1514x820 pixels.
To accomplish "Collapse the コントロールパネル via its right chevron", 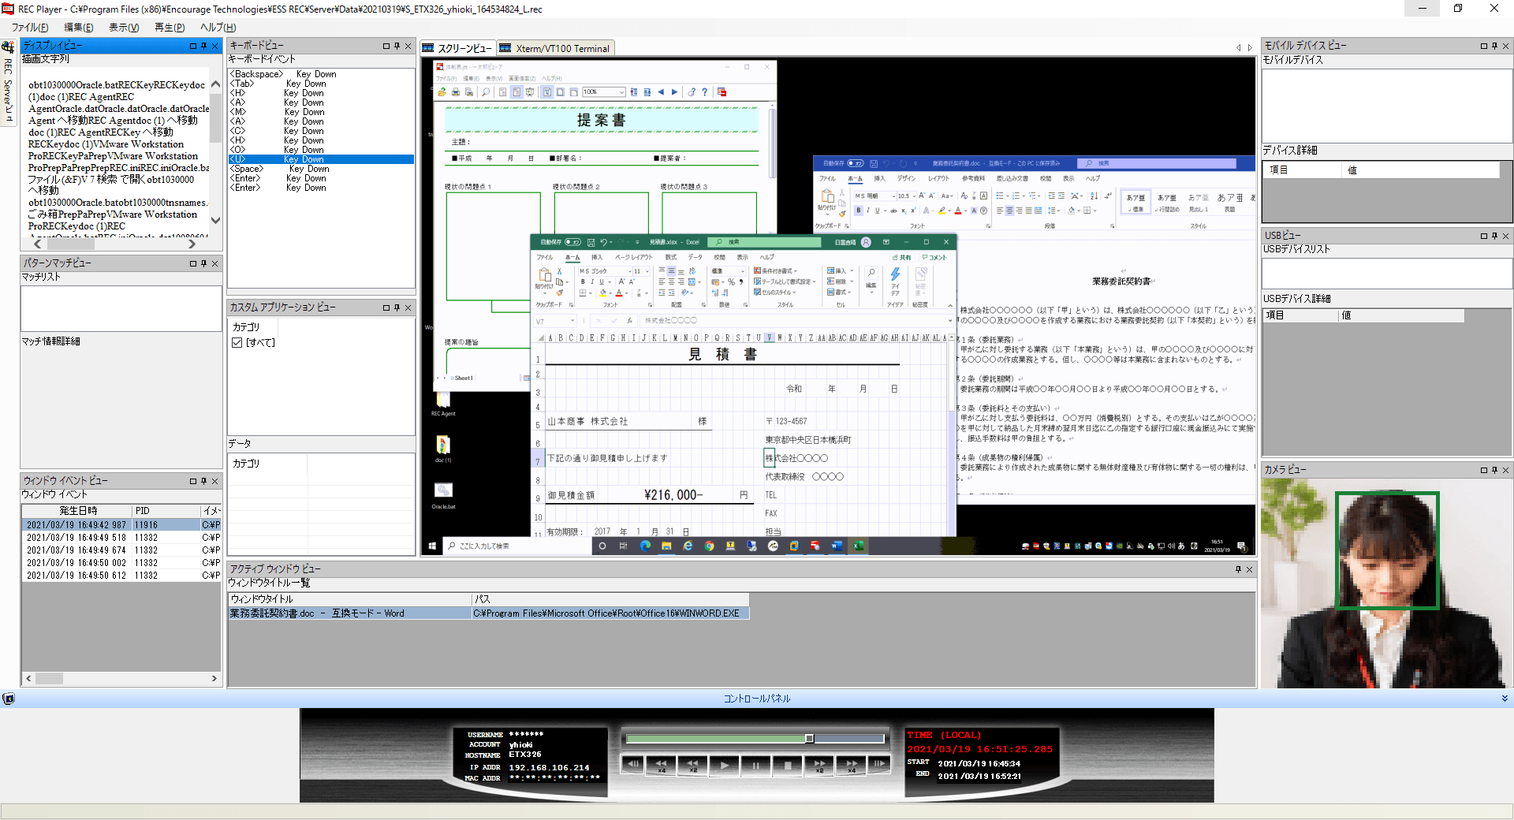I will (x=1505, y=698).
